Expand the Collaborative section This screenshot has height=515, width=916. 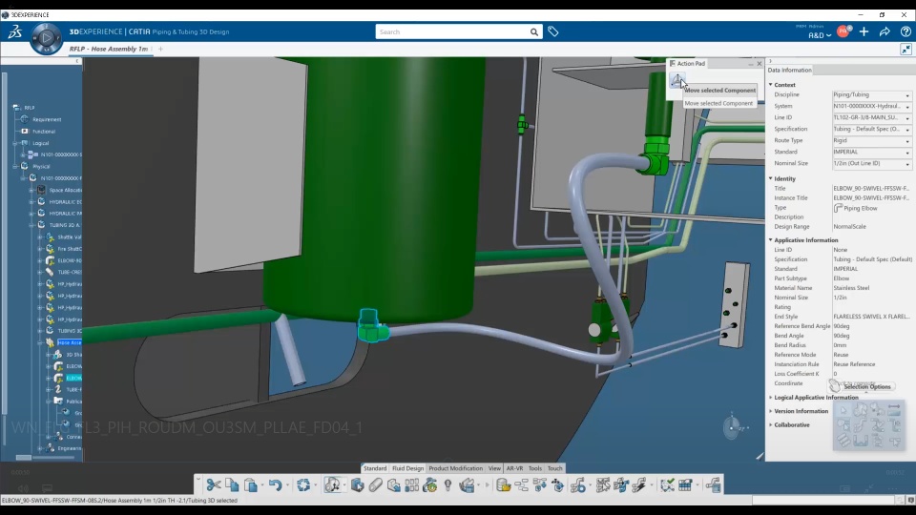771,425
